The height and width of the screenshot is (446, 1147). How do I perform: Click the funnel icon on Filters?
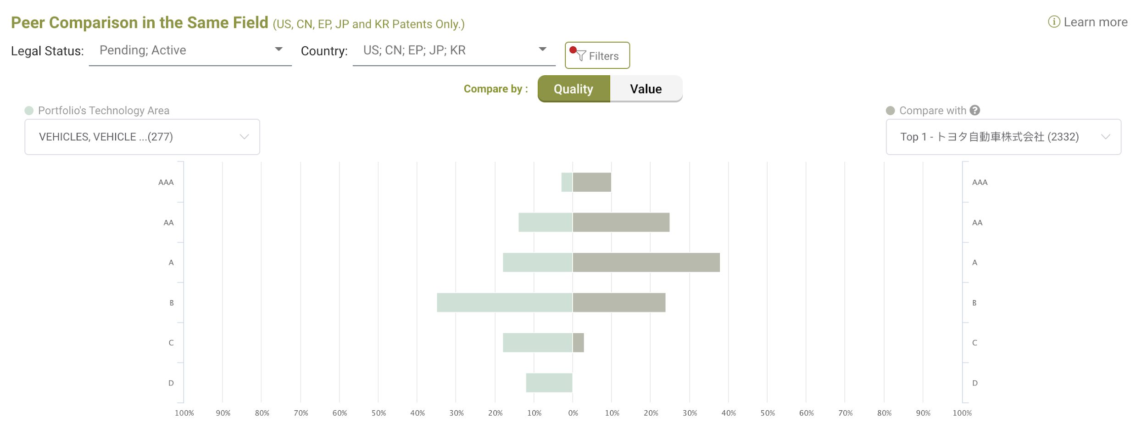[x=581, y=56]
